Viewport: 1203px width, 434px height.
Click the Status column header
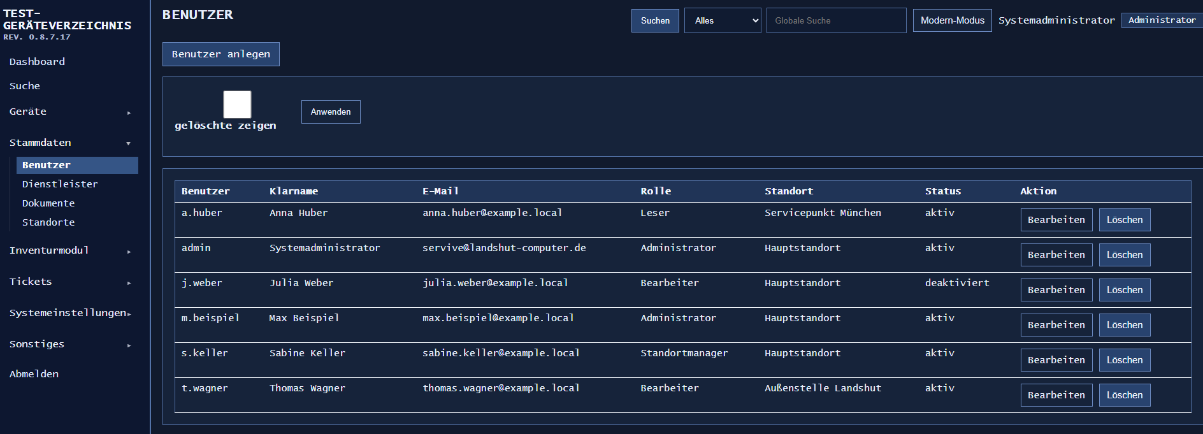(x=943, y=191)
